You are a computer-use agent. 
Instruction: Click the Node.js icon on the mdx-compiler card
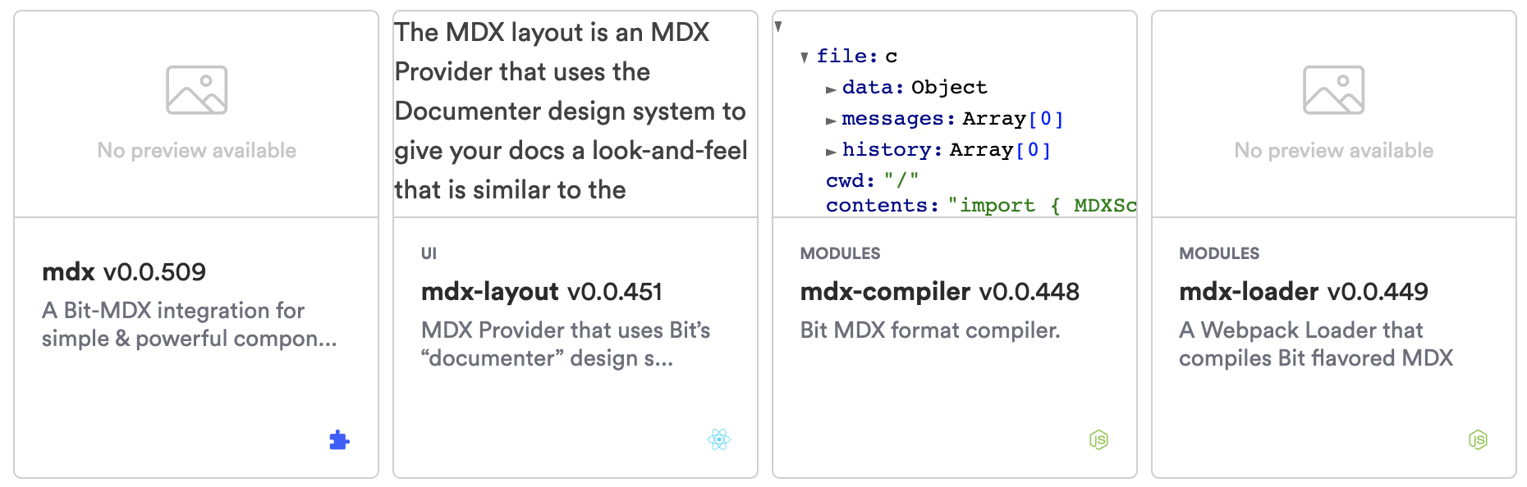point(1098,440)
